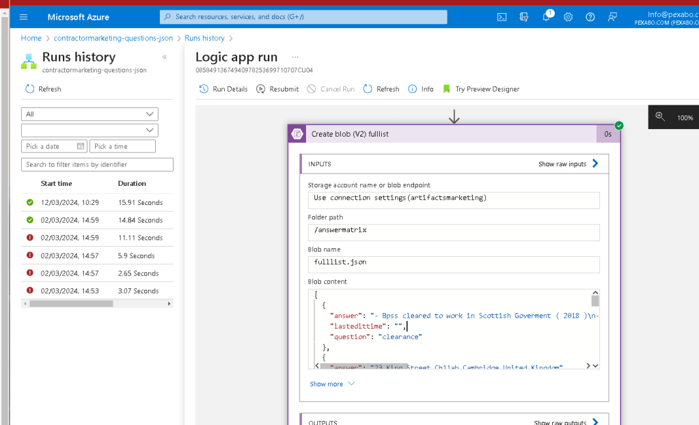Click the Pick a time field
Screen dimensions: 699x425
pos(122,146)
